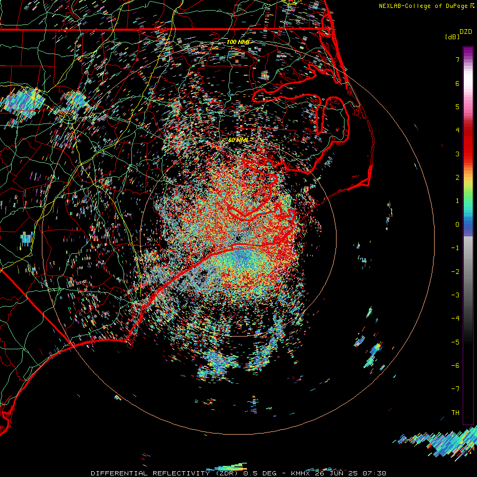Click the -2 value on color scale
477x477 pixels.
coord(455,272)
